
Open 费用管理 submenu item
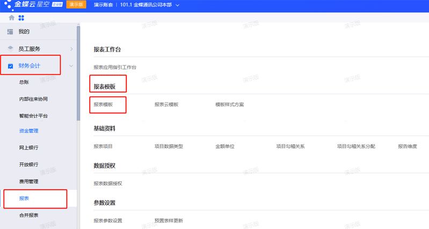[x=29, y=181]
